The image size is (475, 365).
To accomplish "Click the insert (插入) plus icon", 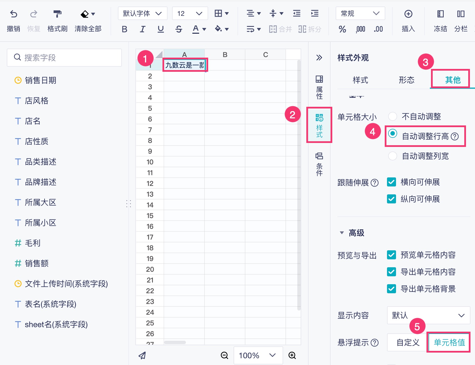I will coord(408,14).
